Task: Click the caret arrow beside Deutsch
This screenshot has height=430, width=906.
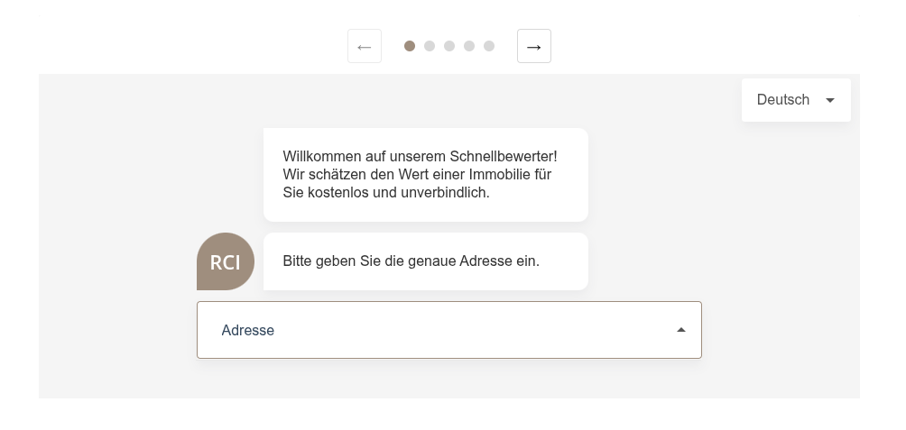Action: [830, 100]
